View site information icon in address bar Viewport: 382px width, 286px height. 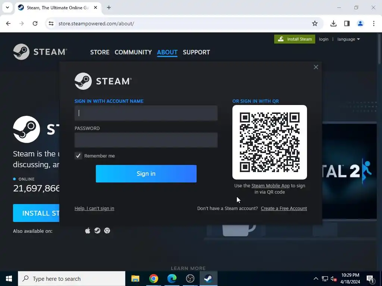click(51, 23)
